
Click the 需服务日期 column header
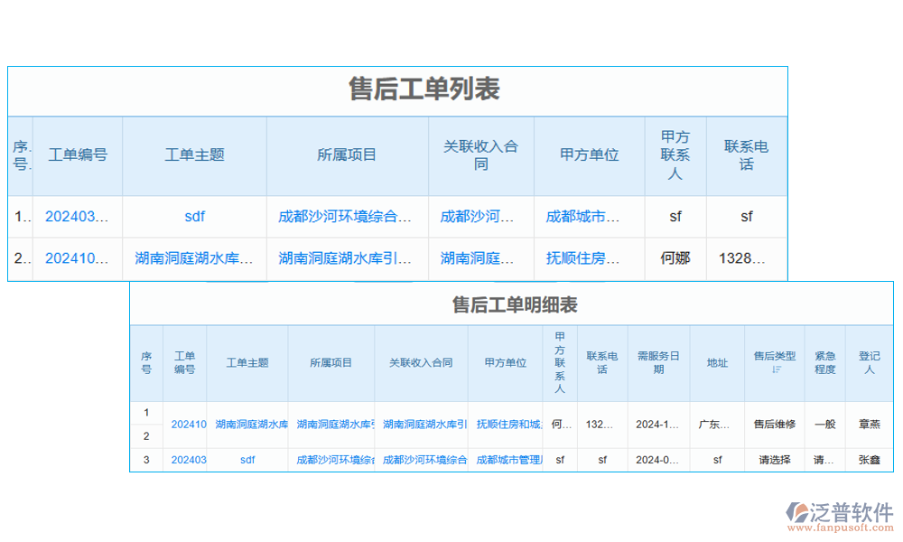[658, 363]
